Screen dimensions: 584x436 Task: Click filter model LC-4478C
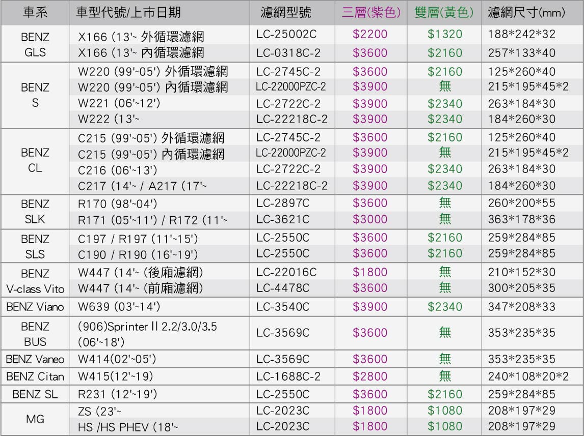pyautogui.click(x=283, y=287)
